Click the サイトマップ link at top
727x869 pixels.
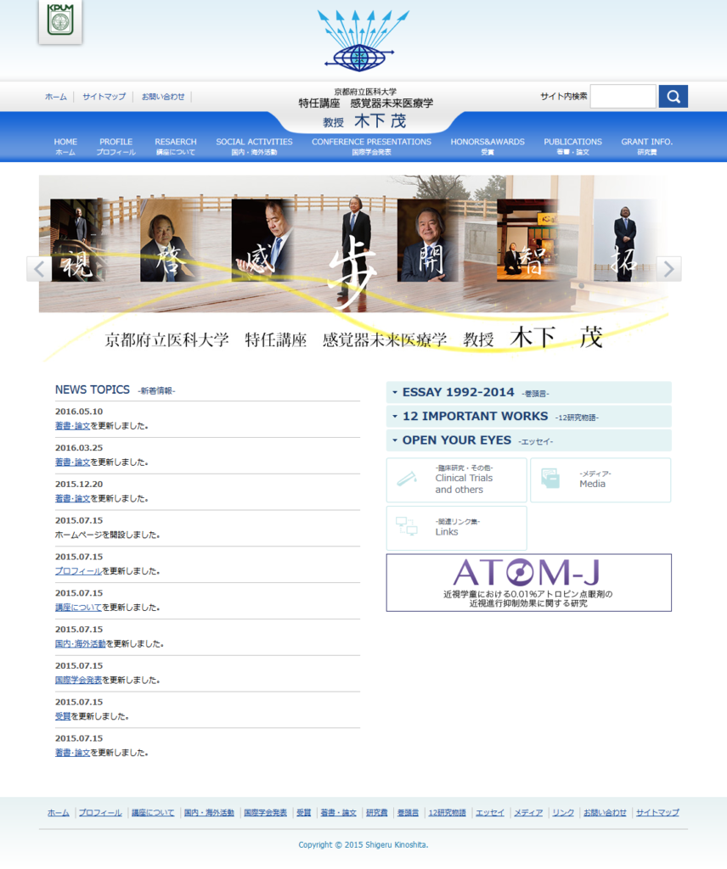pyautogui.click(x=104, y=97)
